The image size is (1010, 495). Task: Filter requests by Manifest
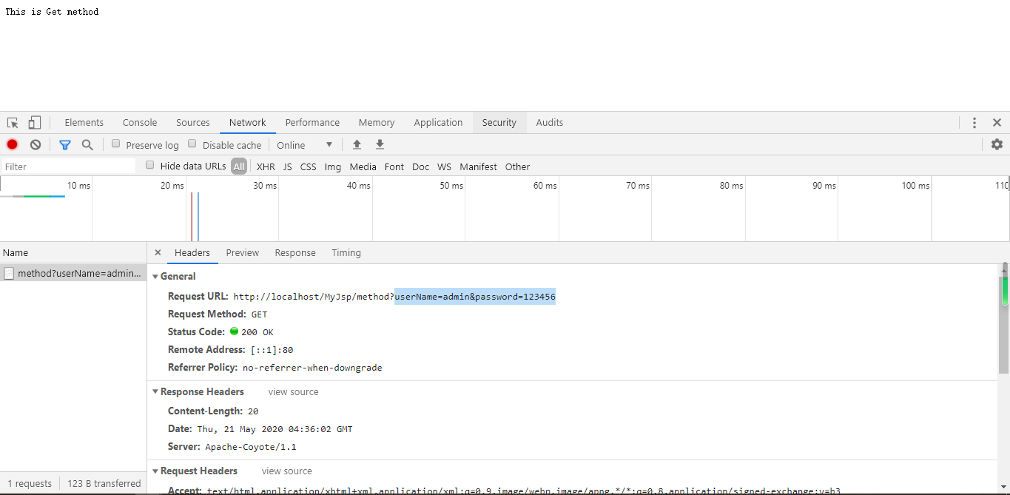coord(479,166)
